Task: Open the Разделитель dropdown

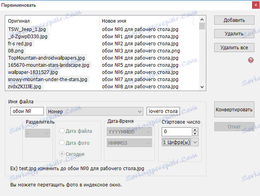Action: (x=38, y=133)
